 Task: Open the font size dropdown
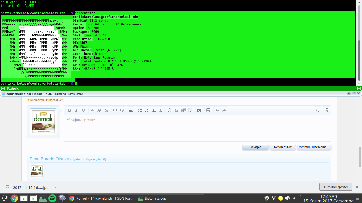[x=99, y=110]
